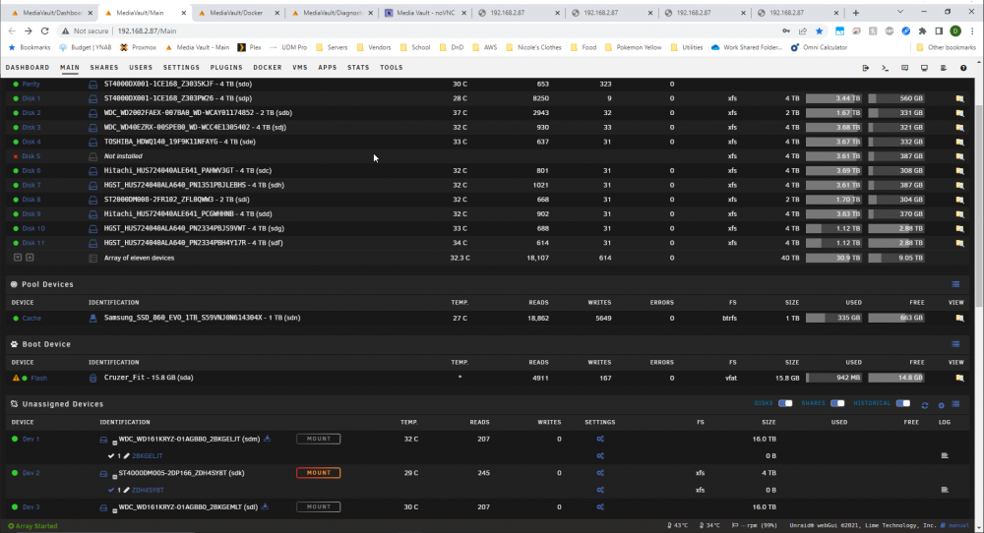The image size is (984, 533).
Task: Open Unassigned Devices gear settings icon
Action: click(x=942, y=405)
